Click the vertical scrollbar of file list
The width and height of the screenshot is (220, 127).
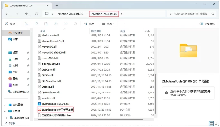(x=156, y=94)
